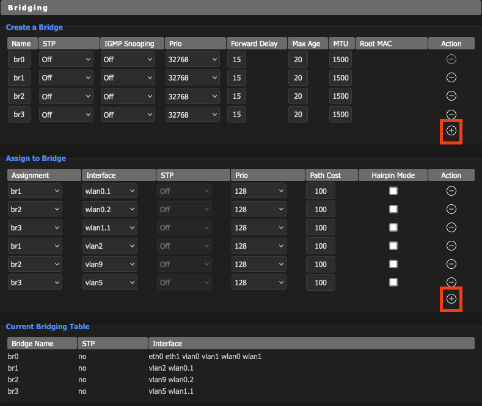Viewport: 482px width, 406px height.
Task: Add a new bridge with plus icon
Action: [451, 130]
